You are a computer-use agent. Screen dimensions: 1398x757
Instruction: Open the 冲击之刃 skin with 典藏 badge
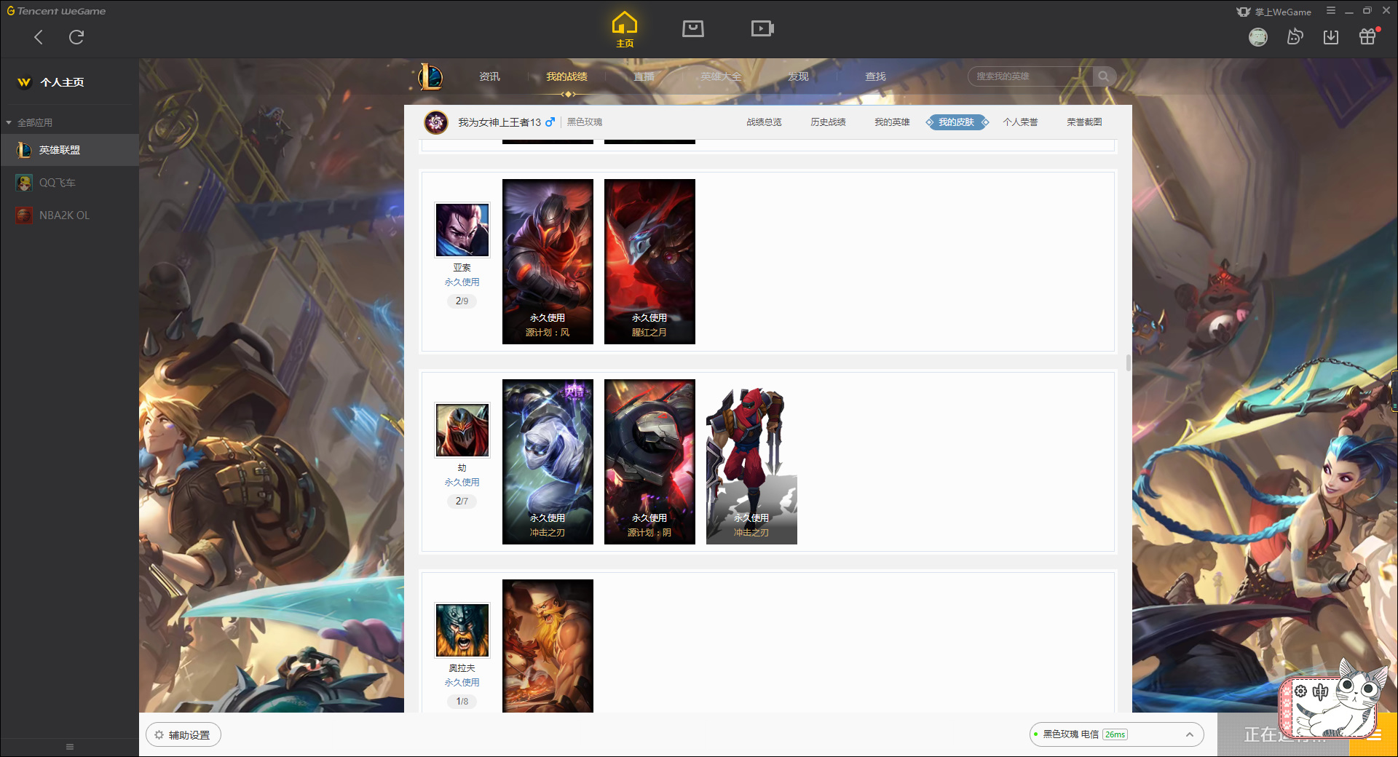point(548,461)
